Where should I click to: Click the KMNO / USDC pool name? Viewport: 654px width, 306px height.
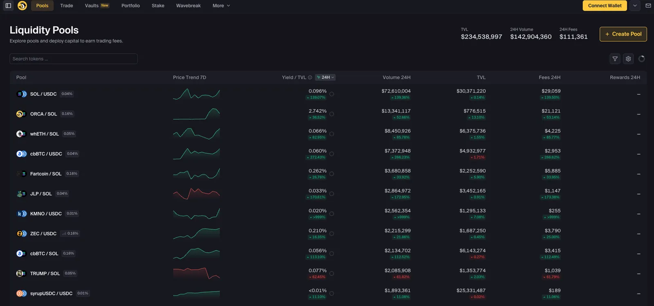tap(46, 214)
